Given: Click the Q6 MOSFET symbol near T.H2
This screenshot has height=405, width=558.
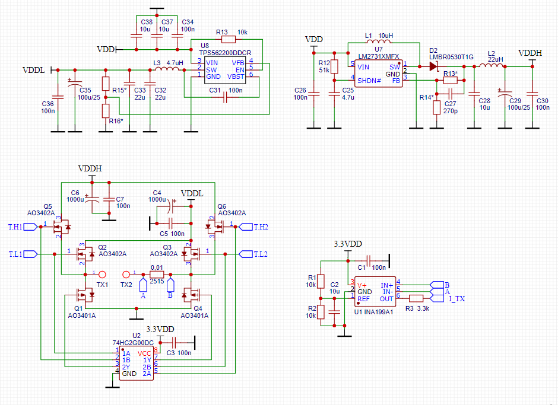Looking at the screenshot, I should click(x=215, y=227).
